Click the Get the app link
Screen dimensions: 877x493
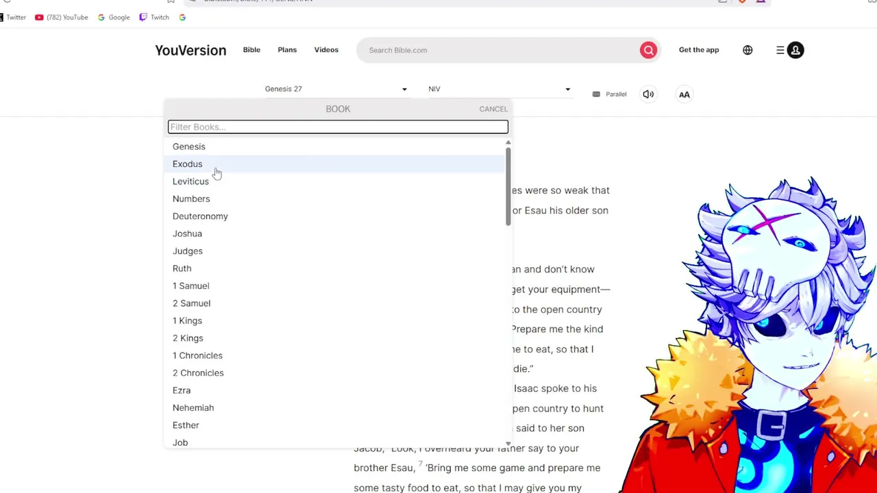[699, 50]
